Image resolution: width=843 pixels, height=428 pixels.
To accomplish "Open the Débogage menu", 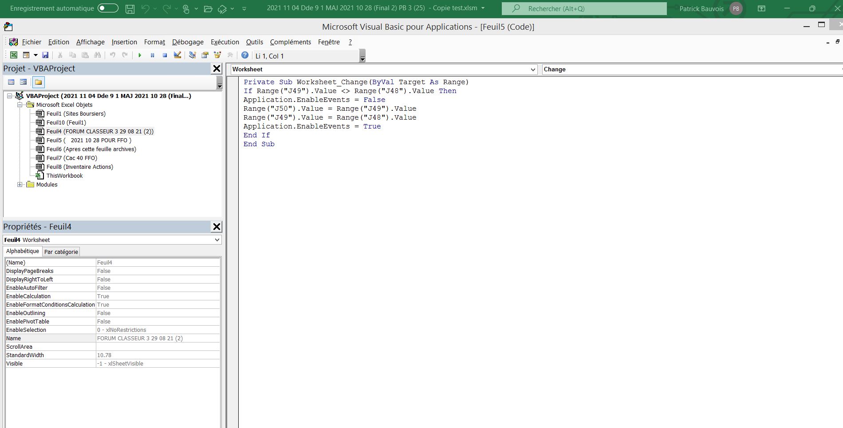I will (188, 42).
